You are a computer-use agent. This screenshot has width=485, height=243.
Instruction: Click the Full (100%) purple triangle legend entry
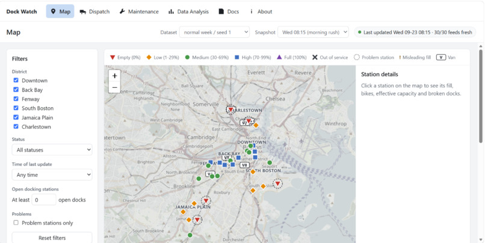tap(291, 57)
